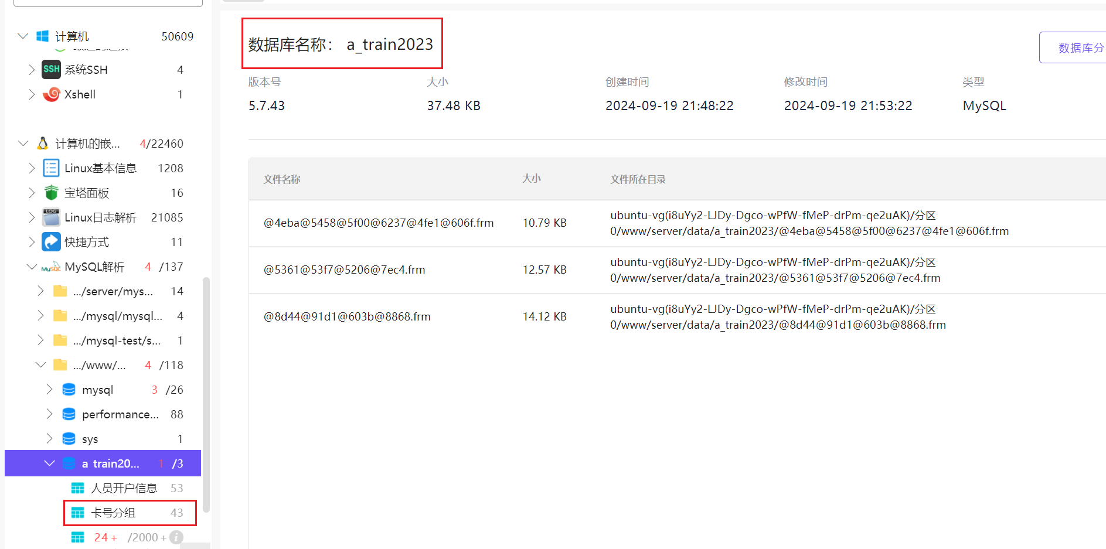Collapse the 计算机 root node
The width and height of the screenshot is (1106, 549).
23,36
